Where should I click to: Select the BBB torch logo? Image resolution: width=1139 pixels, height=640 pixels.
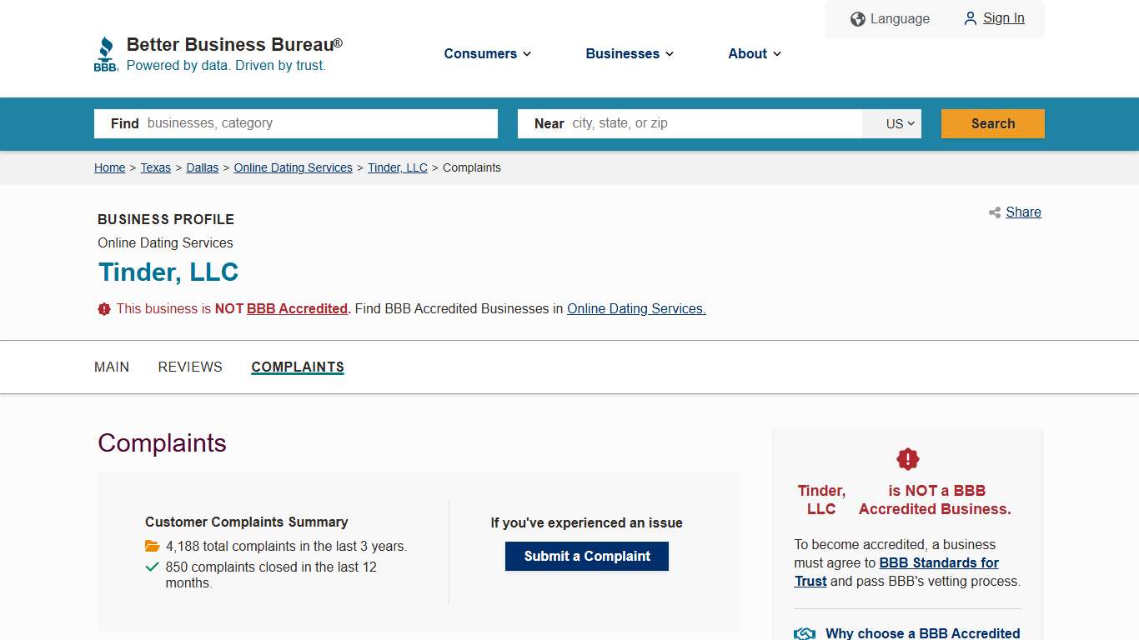click(x=106, y=52)
